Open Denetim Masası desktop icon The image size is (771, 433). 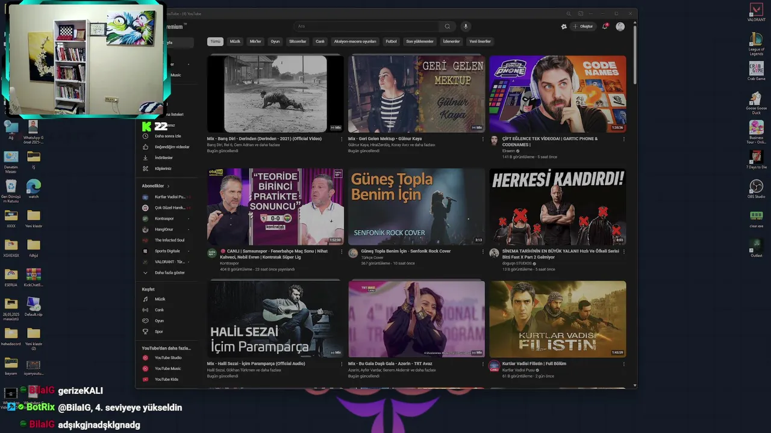point(11,162)
